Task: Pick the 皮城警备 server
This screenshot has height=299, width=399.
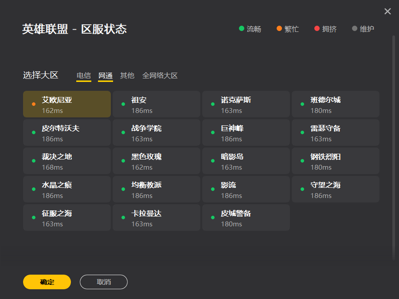Action: tap(246, 217)
